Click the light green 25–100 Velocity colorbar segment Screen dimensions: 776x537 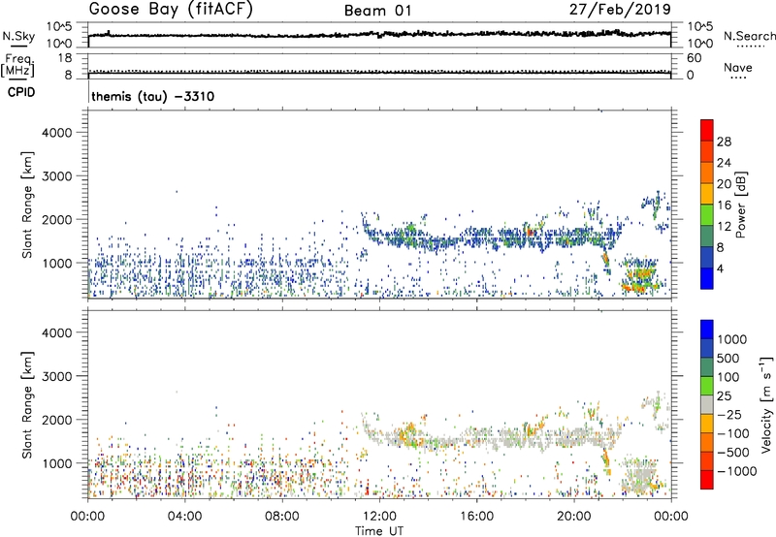point(707,386)
